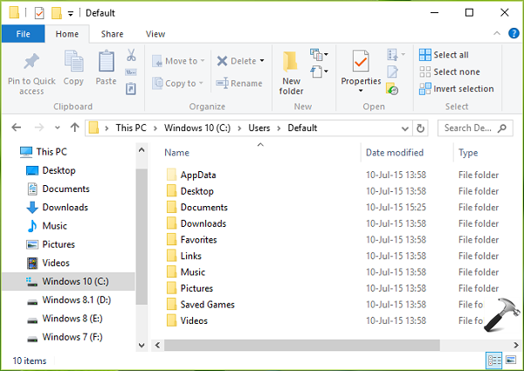Click the Downloads arrow icon in sidebar

tap(32, 208)
